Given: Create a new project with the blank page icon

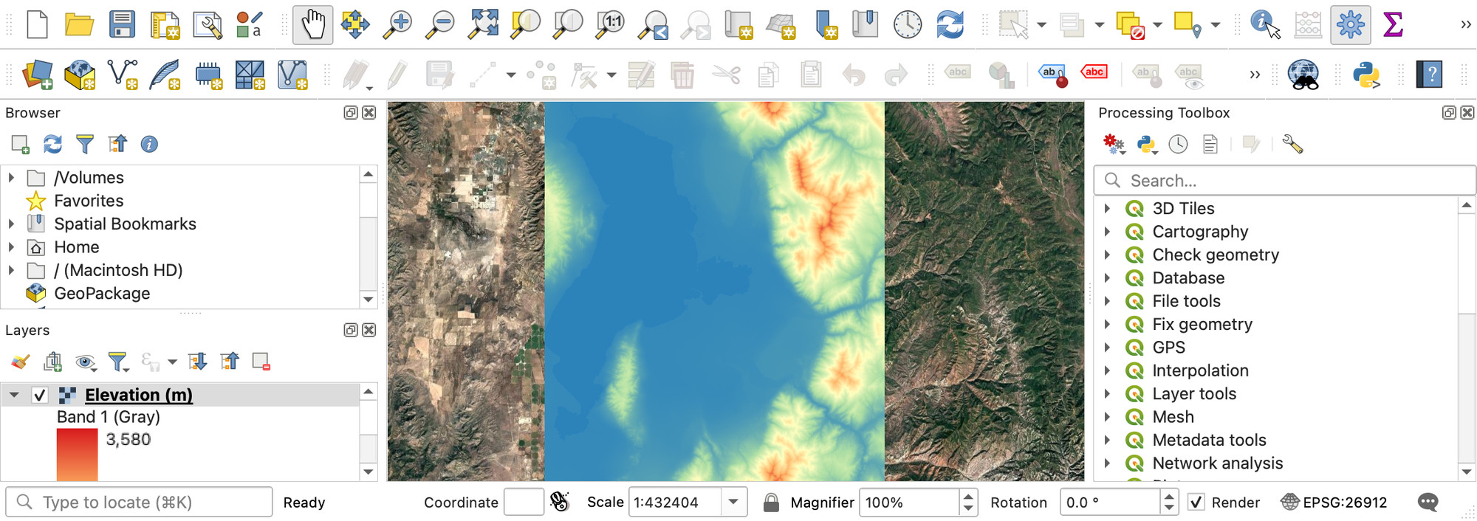Looking at the screenshot, I should click(x=37, y=24).
